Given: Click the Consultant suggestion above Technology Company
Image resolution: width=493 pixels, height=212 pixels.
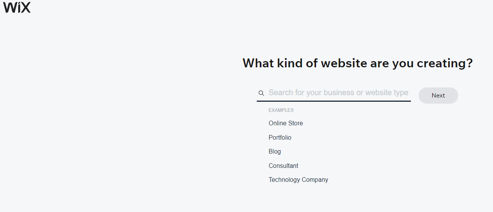Looking at the screenshot, I should click(x=283, y=166).
